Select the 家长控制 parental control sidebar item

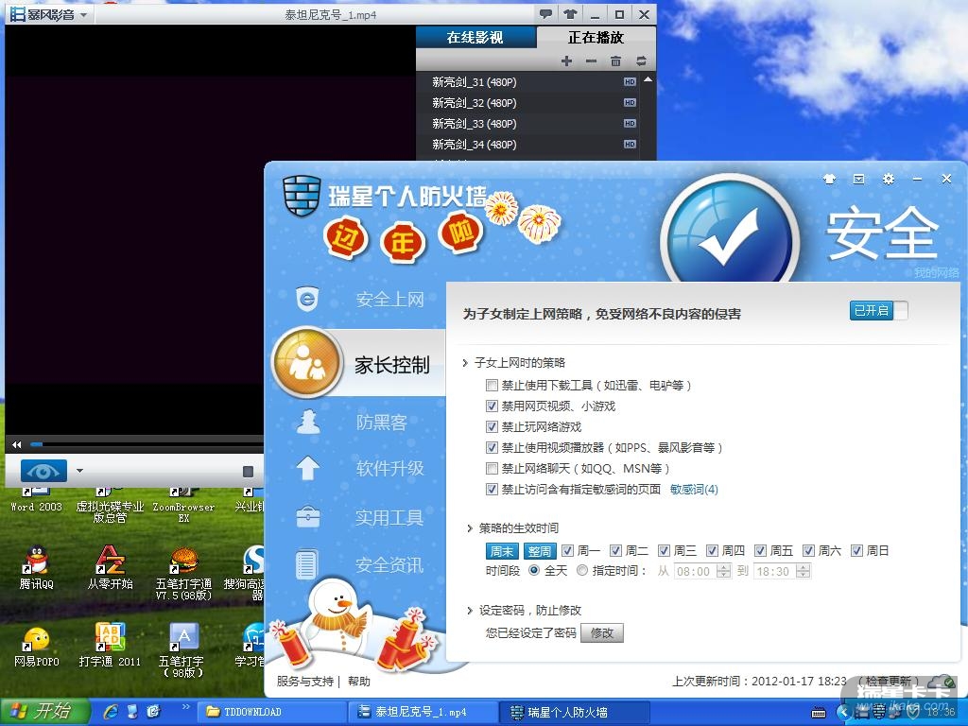coord(358,364)
